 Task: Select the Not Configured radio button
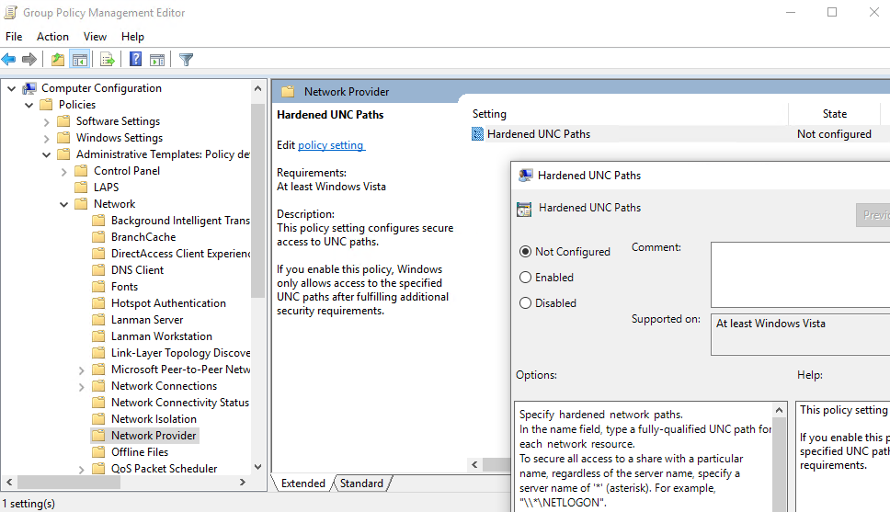click(526, 252)
